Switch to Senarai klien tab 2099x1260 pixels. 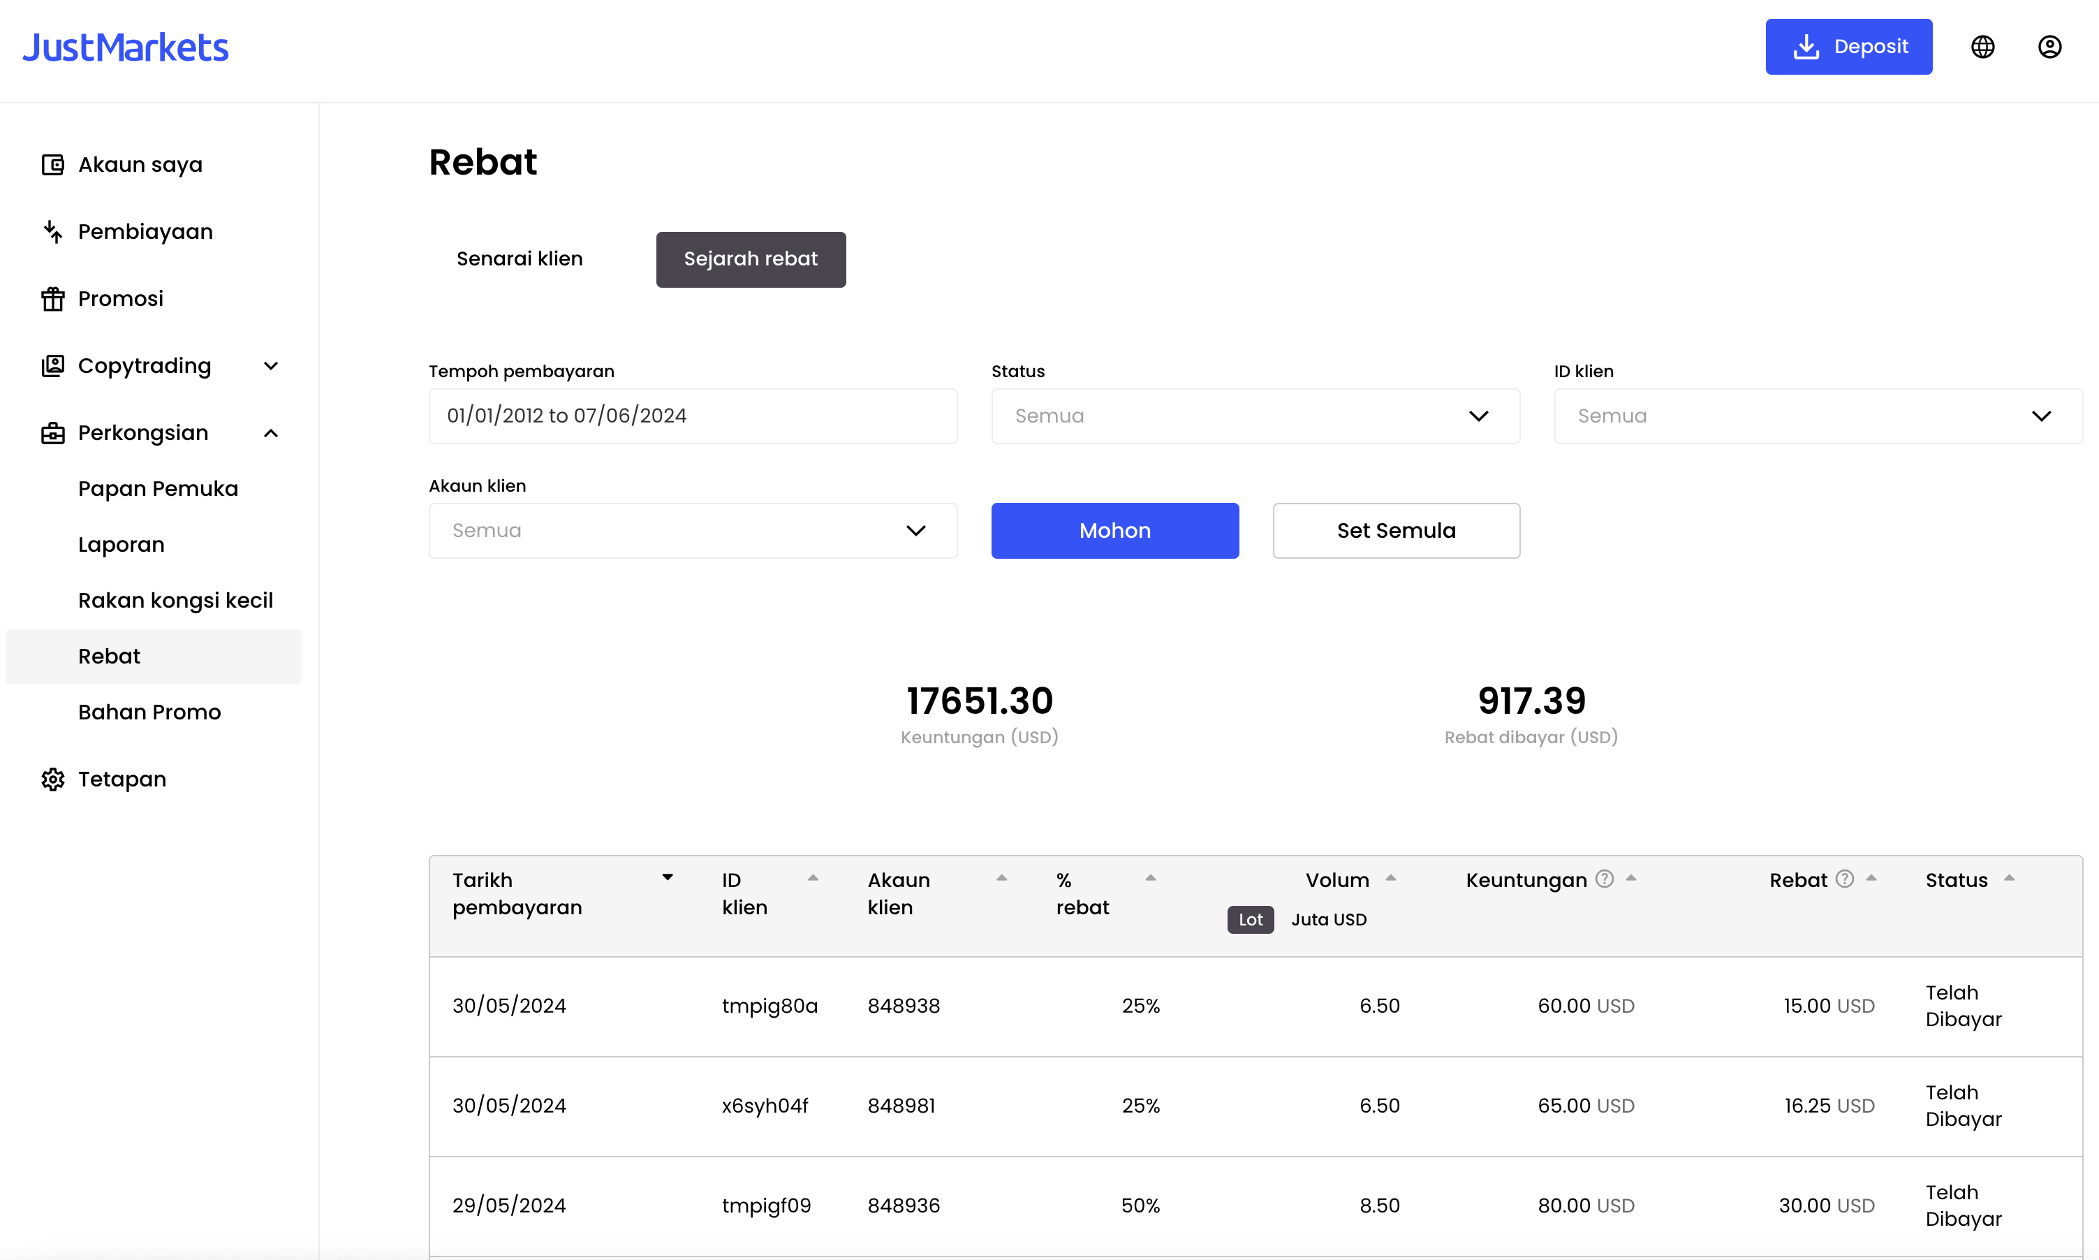coord(520,259)
